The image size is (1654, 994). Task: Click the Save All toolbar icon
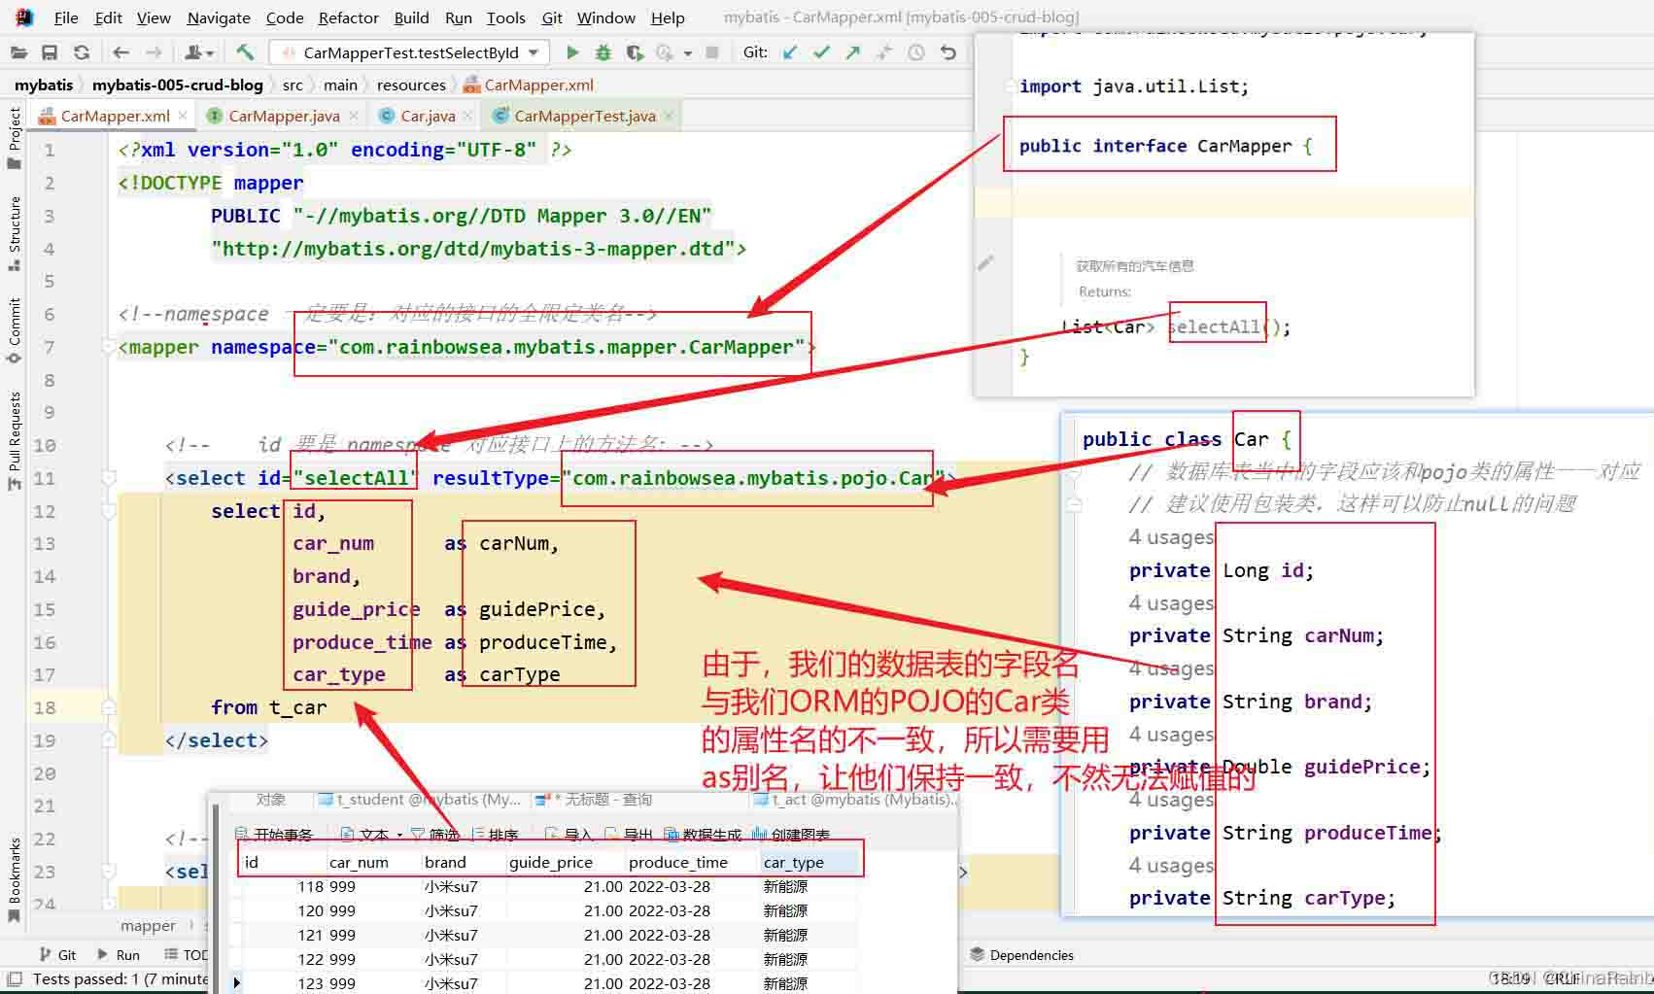tap(50, 52)
